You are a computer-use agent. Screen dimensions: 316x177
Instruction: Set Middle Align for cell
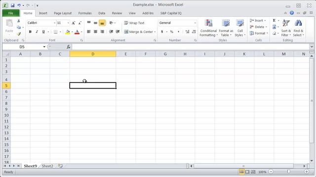(x=95, y=23)
